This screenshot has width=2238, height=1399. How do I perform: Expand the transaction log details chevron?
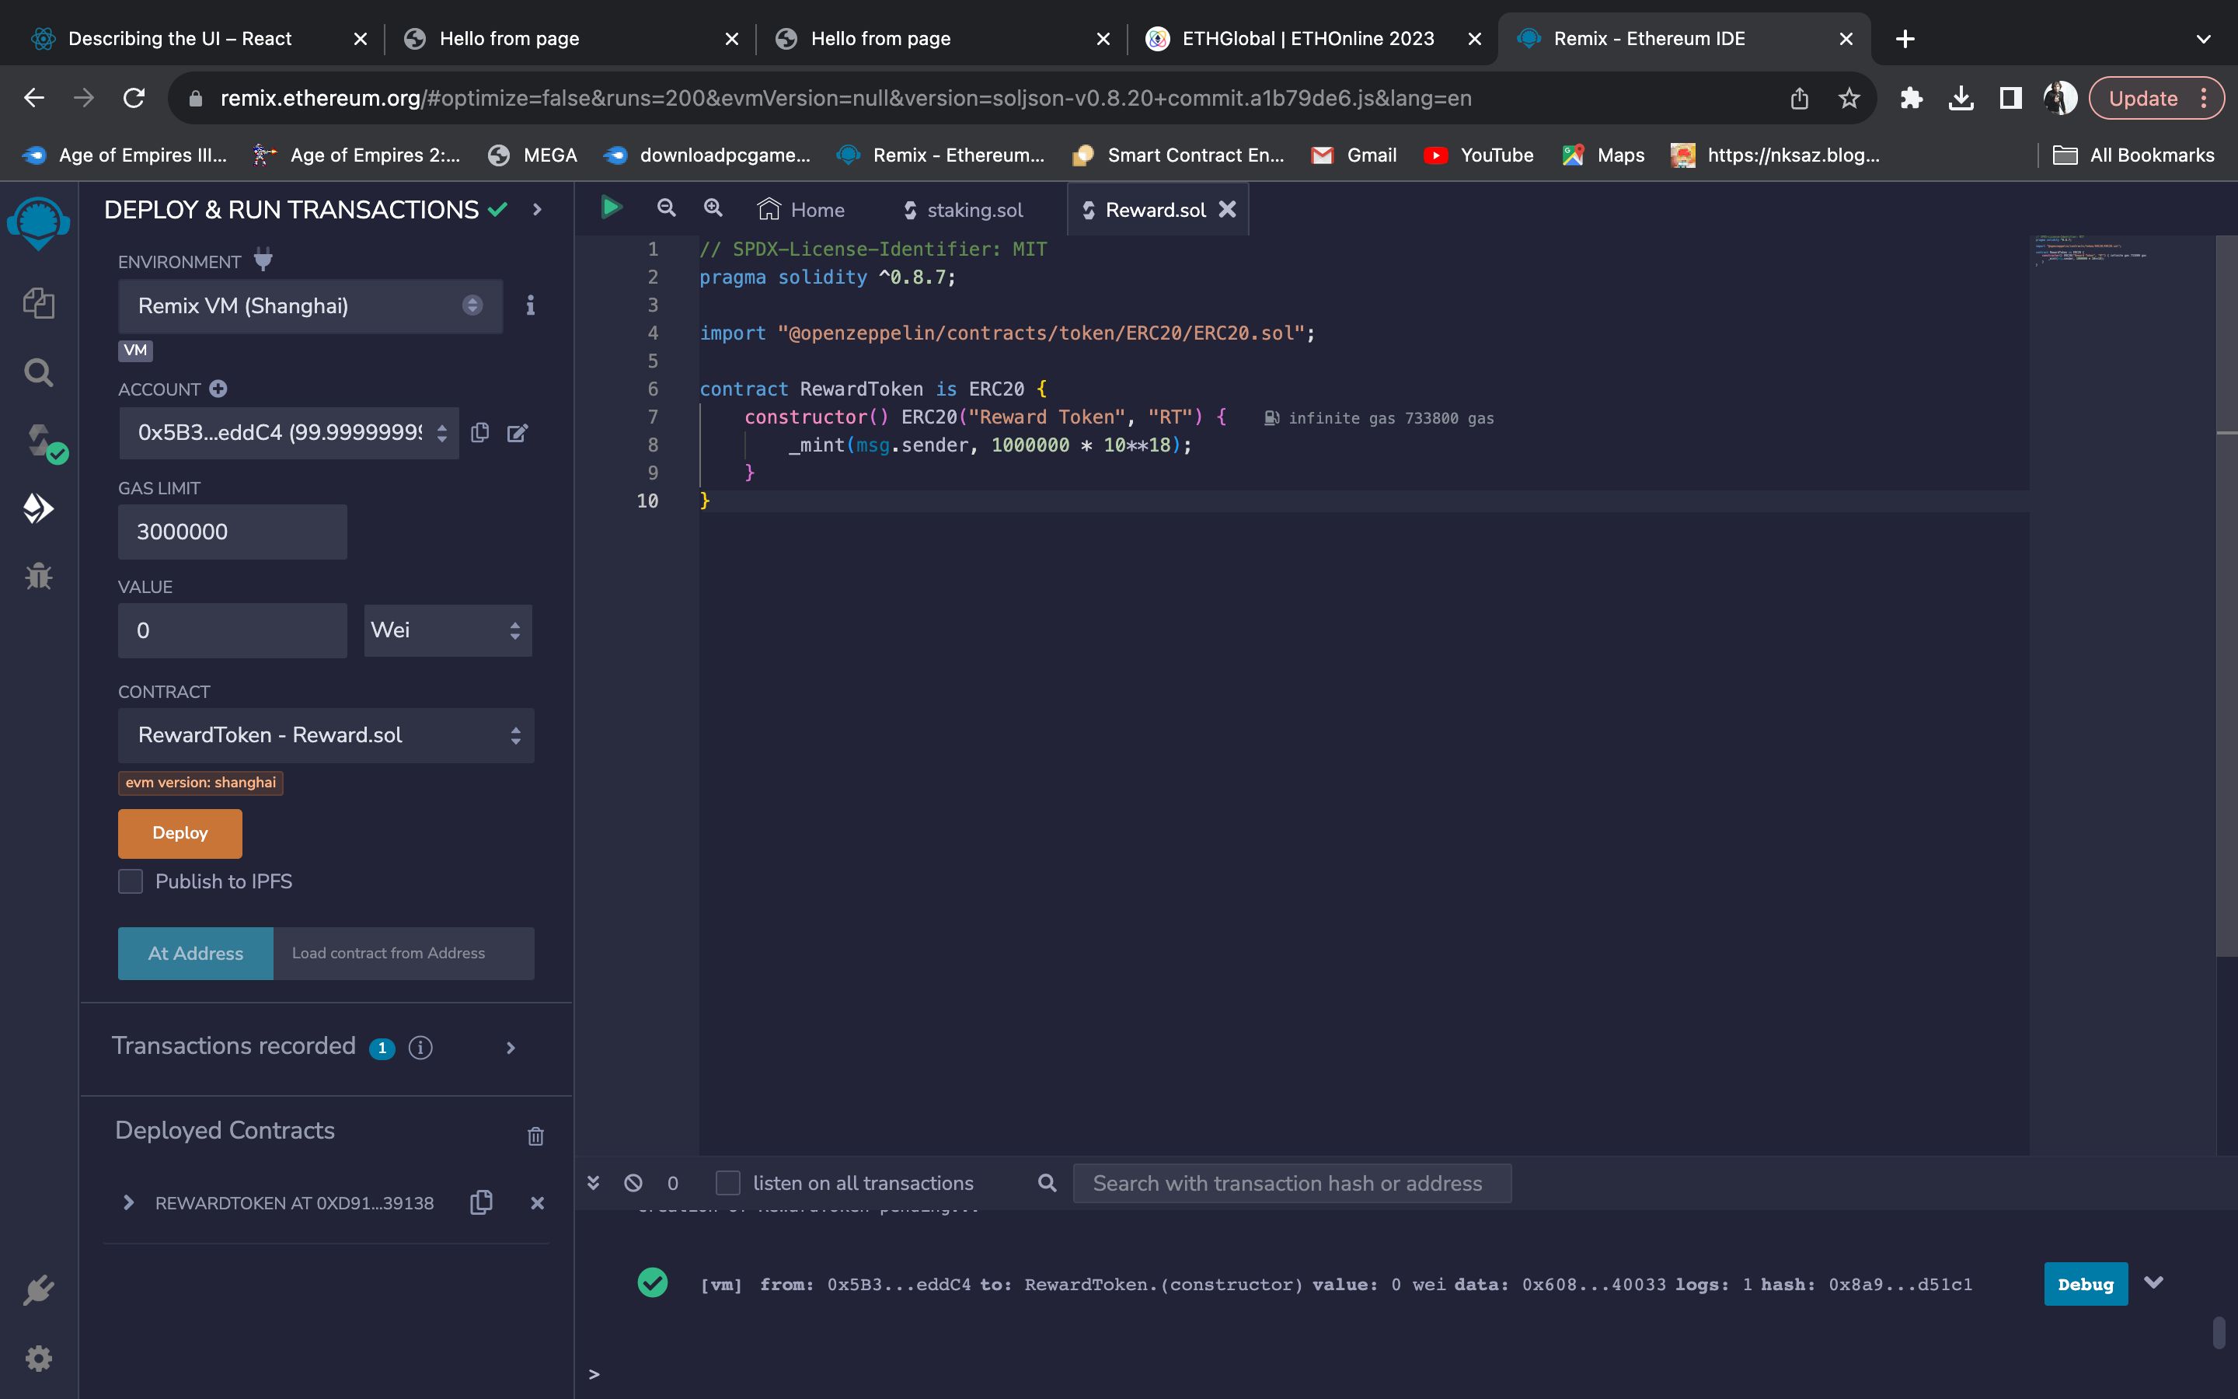2153,1282
